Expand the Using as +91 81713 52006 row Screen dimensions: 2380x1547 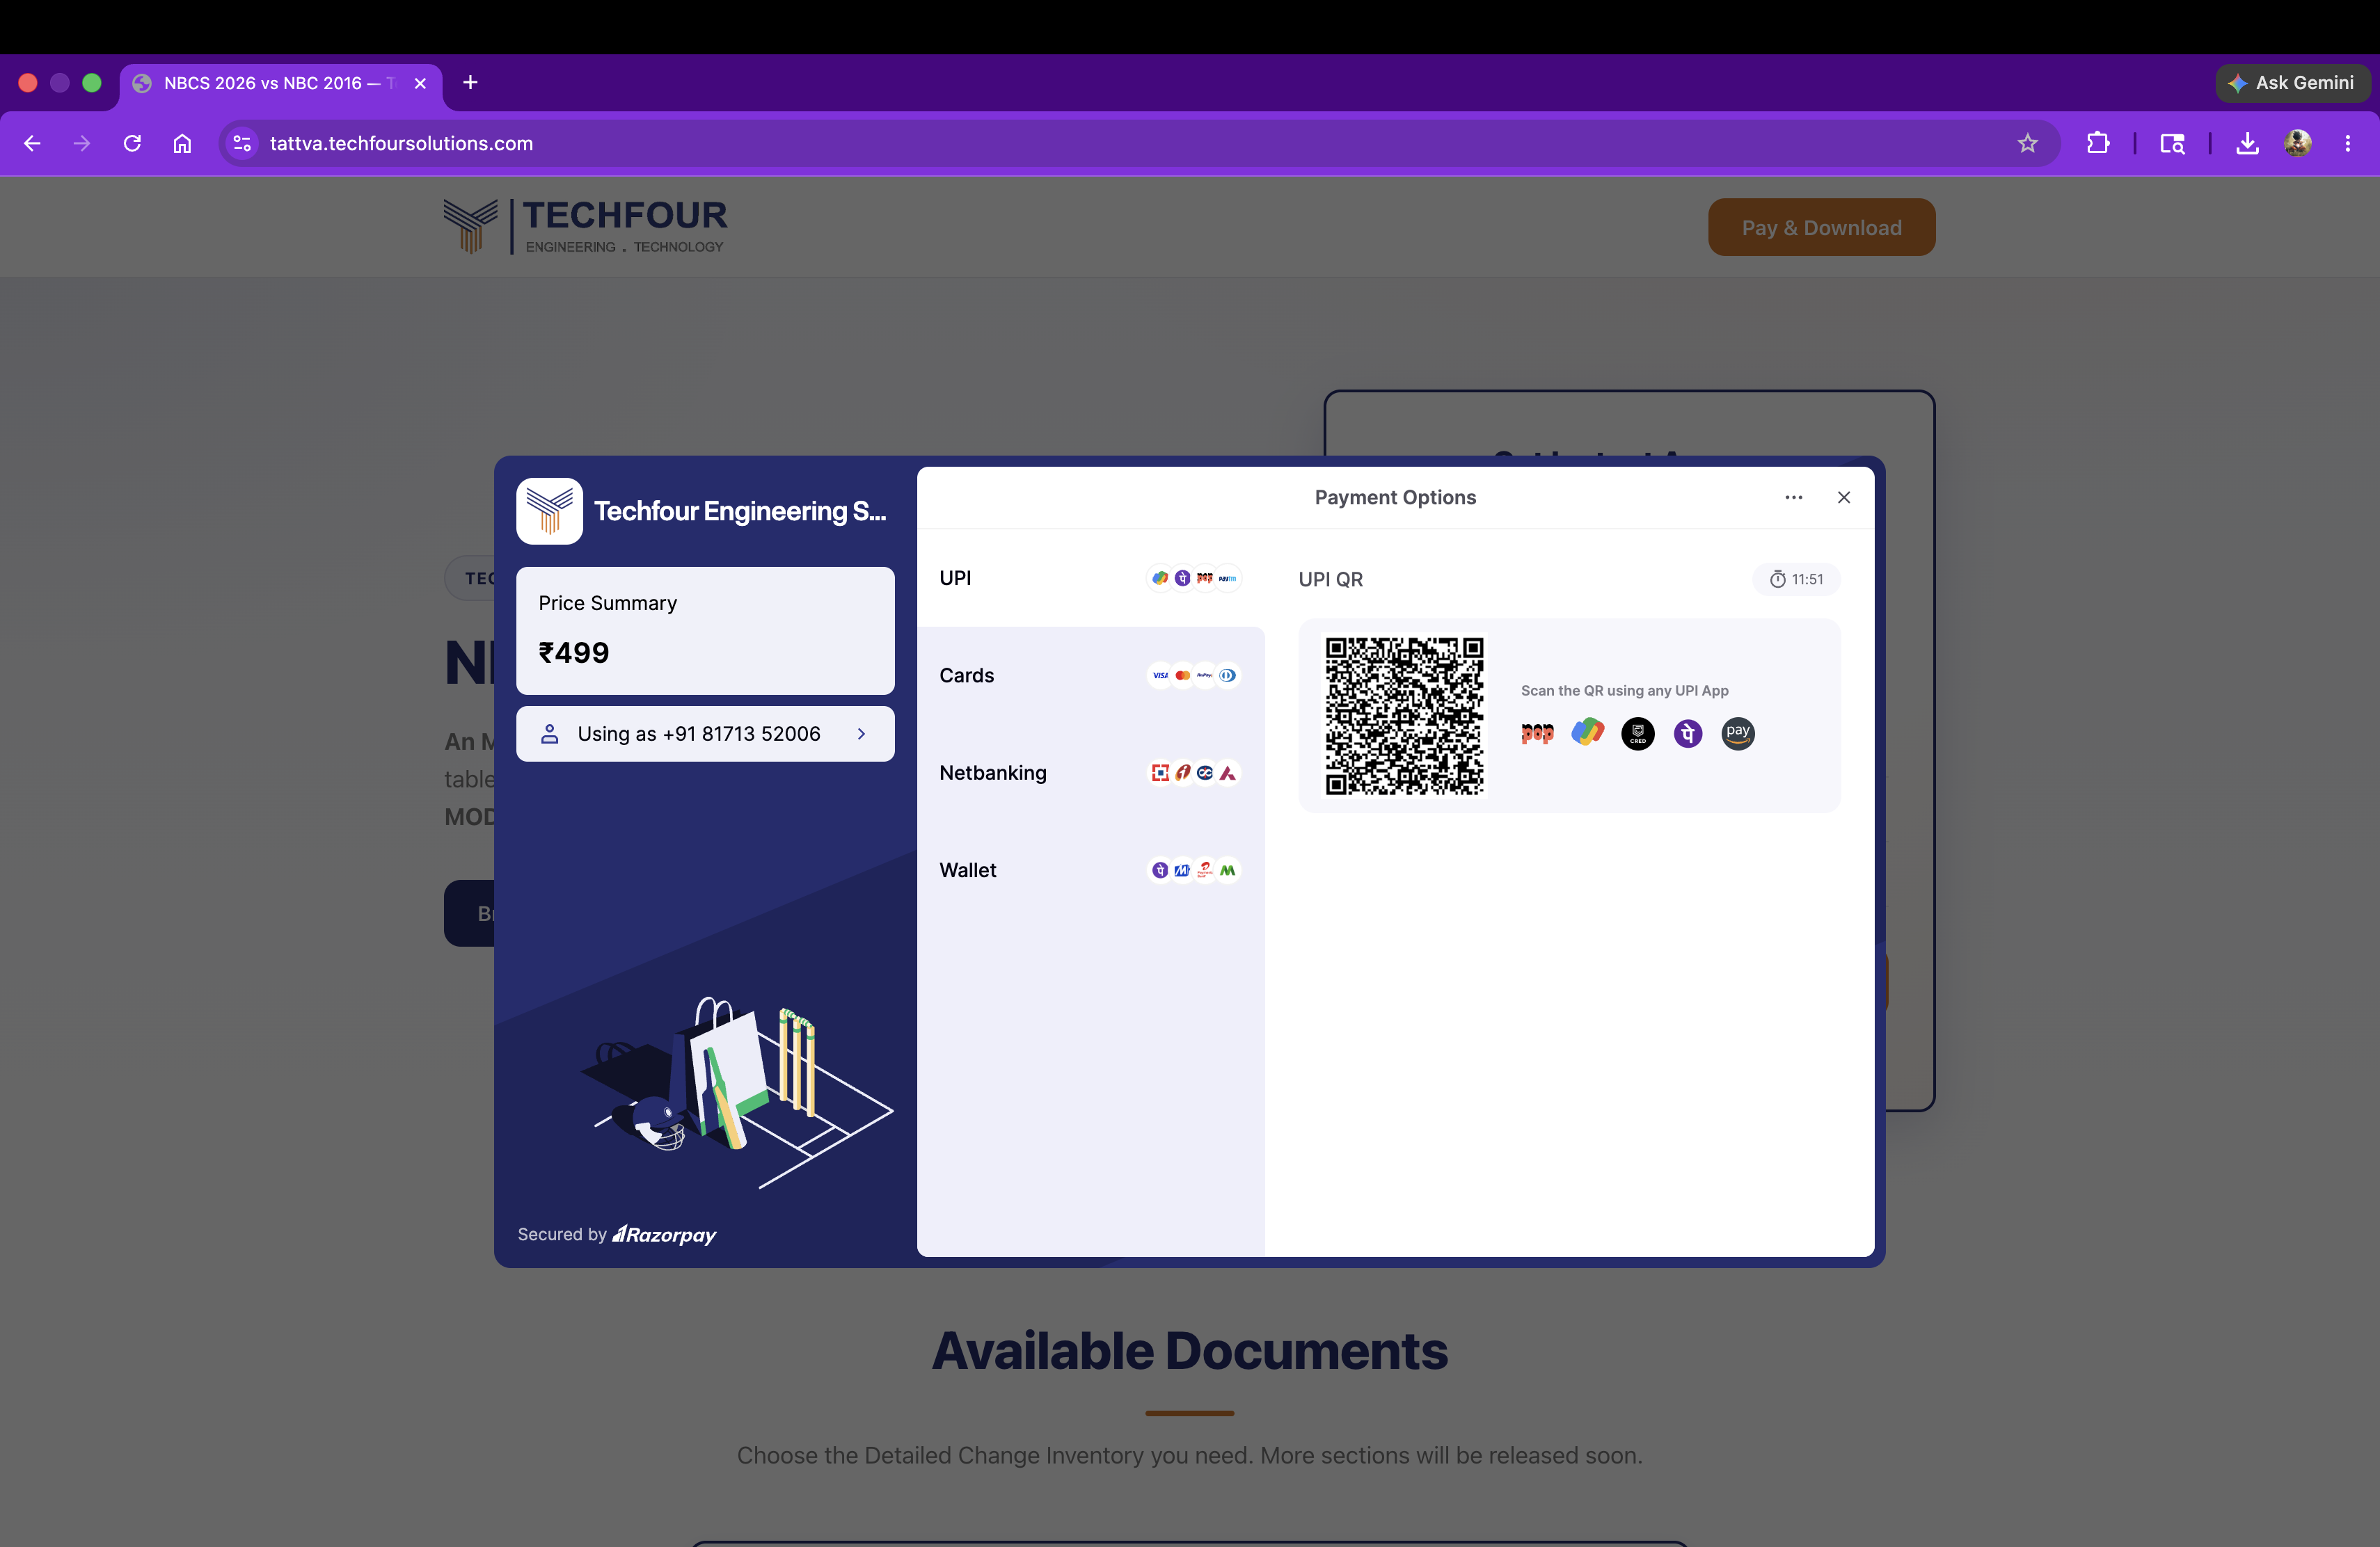[x=705, y=734]
